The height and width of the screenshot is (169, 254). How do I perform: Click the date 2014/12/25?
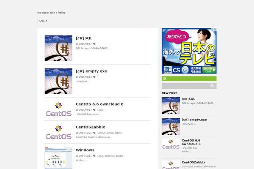tap(85, 133)
